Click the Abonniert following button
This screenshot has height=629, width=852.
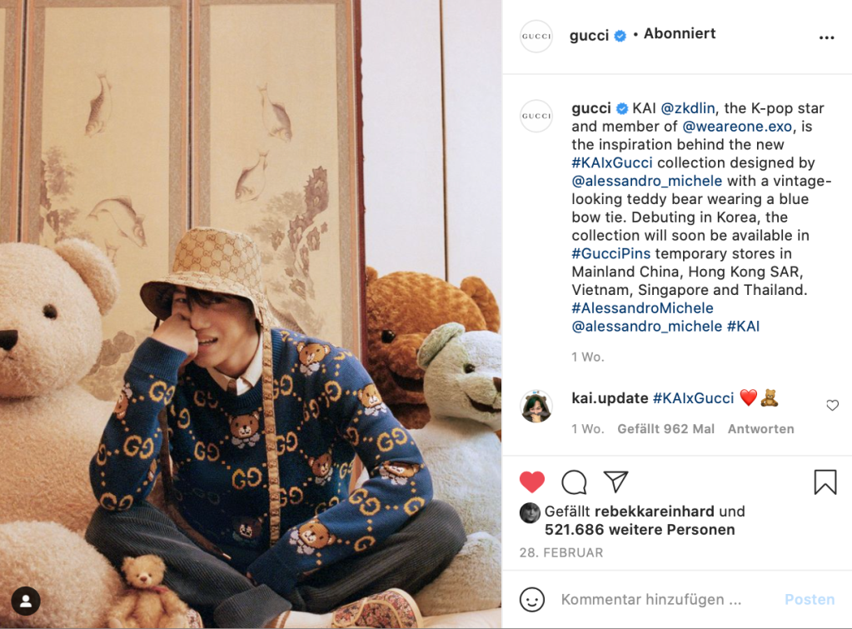pos(680,33)
